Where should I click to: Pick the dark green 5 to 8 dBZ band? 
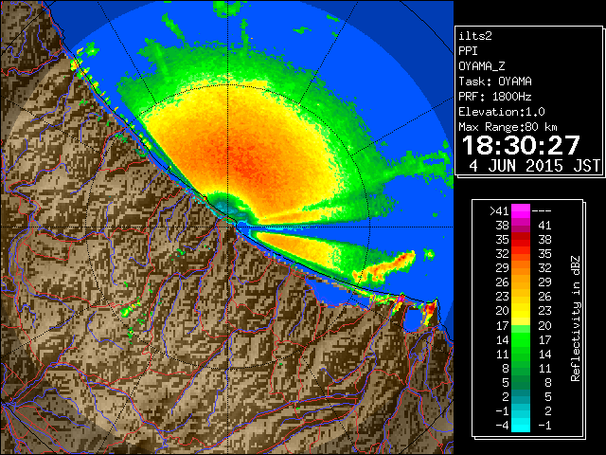click(521, 382)
